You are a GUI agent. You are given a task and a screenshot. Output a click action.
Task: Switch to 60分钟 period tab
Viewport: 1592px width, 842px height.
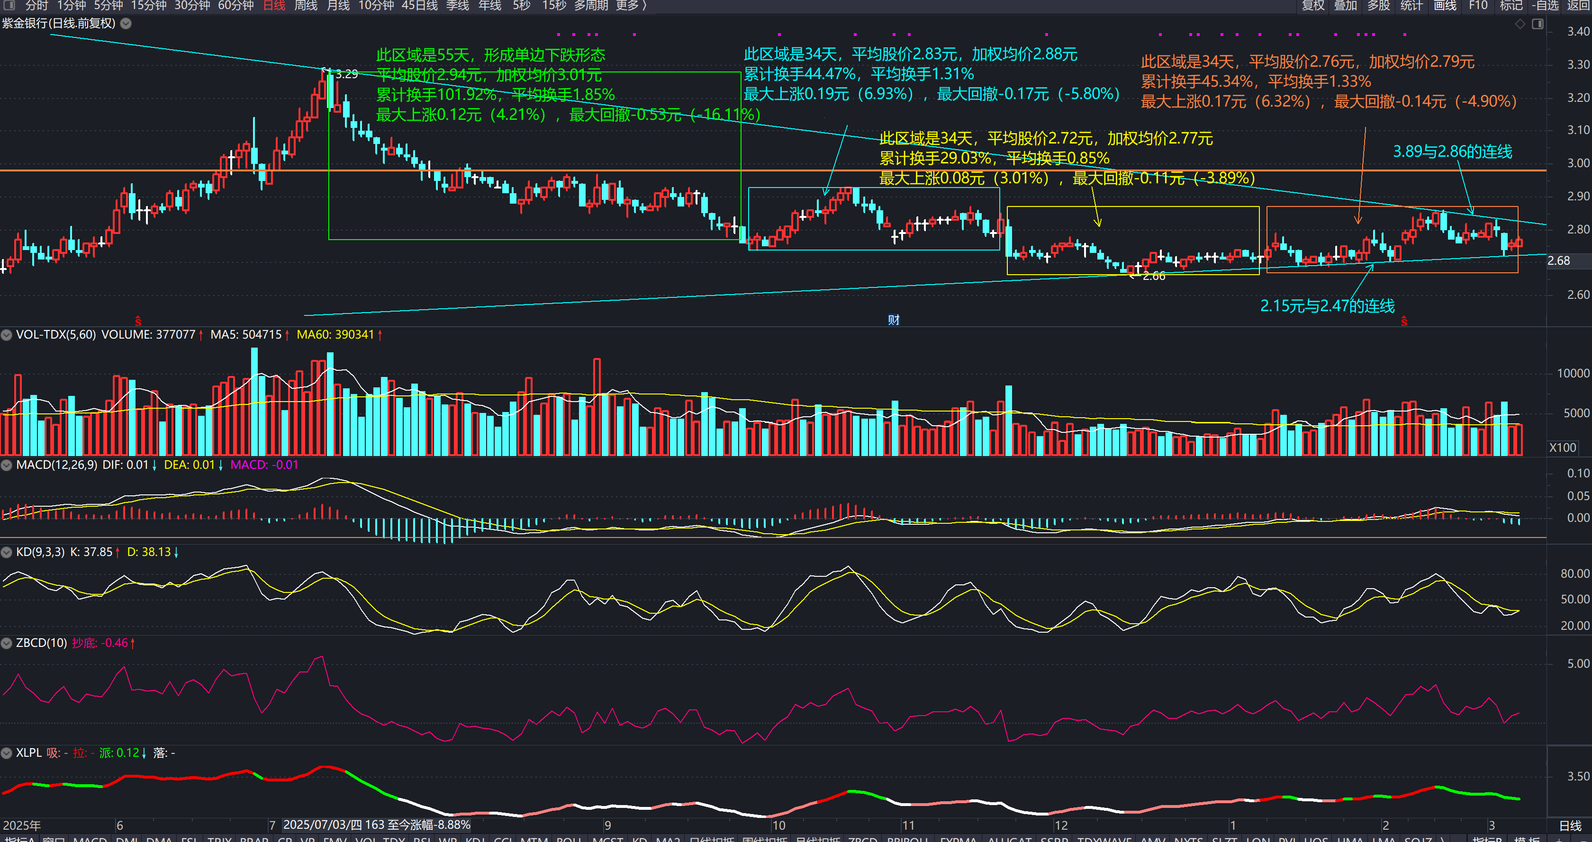coord(235,6)
